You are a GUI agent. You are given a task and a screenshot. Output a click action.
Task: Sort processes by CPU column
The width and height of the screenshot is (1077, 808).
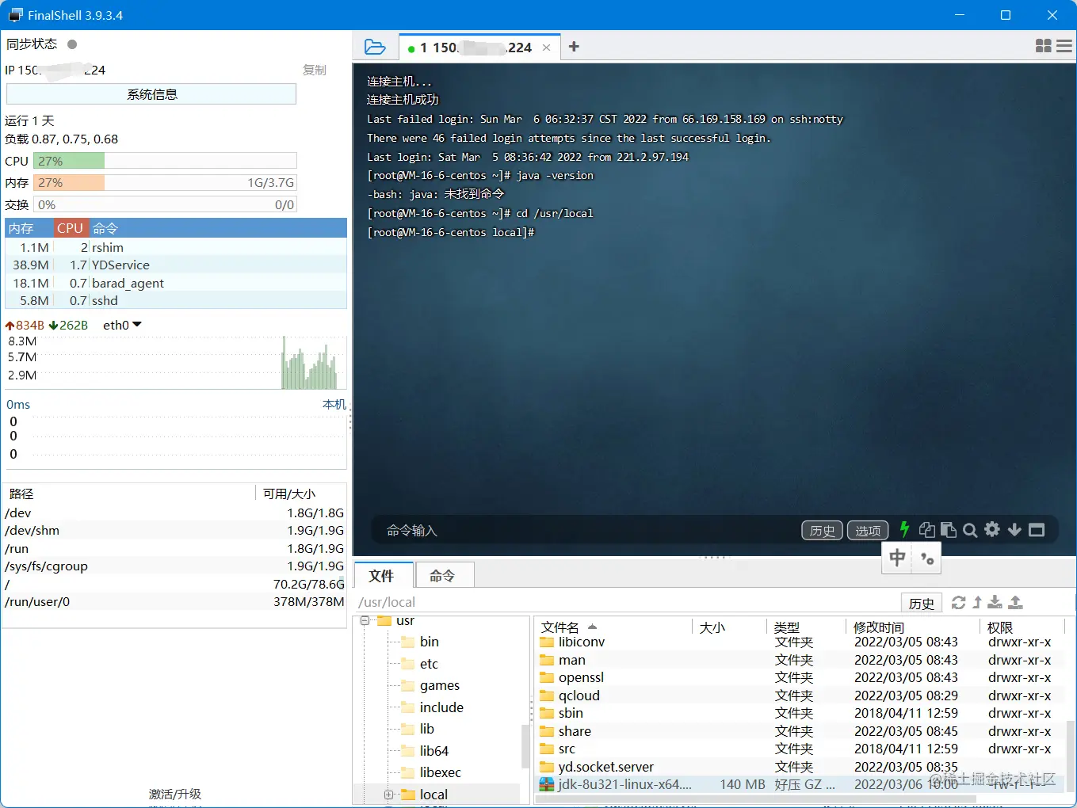click(x=71, y=228)
